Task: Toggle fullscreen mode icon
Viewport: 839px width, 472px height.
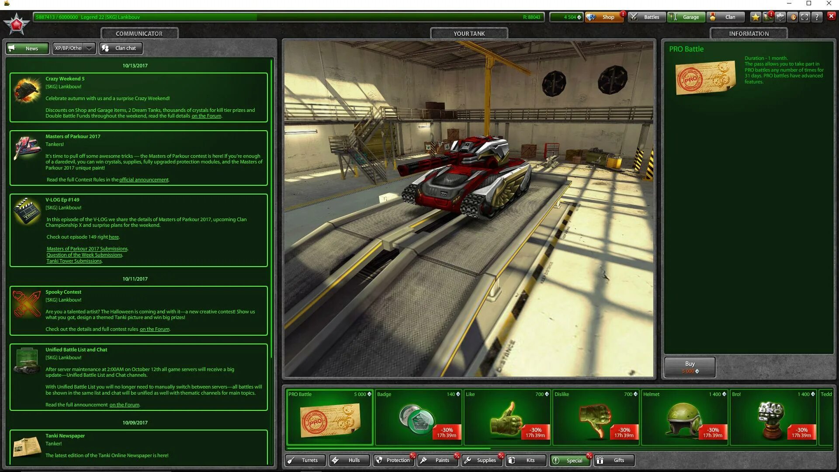Action: (805, 17)
